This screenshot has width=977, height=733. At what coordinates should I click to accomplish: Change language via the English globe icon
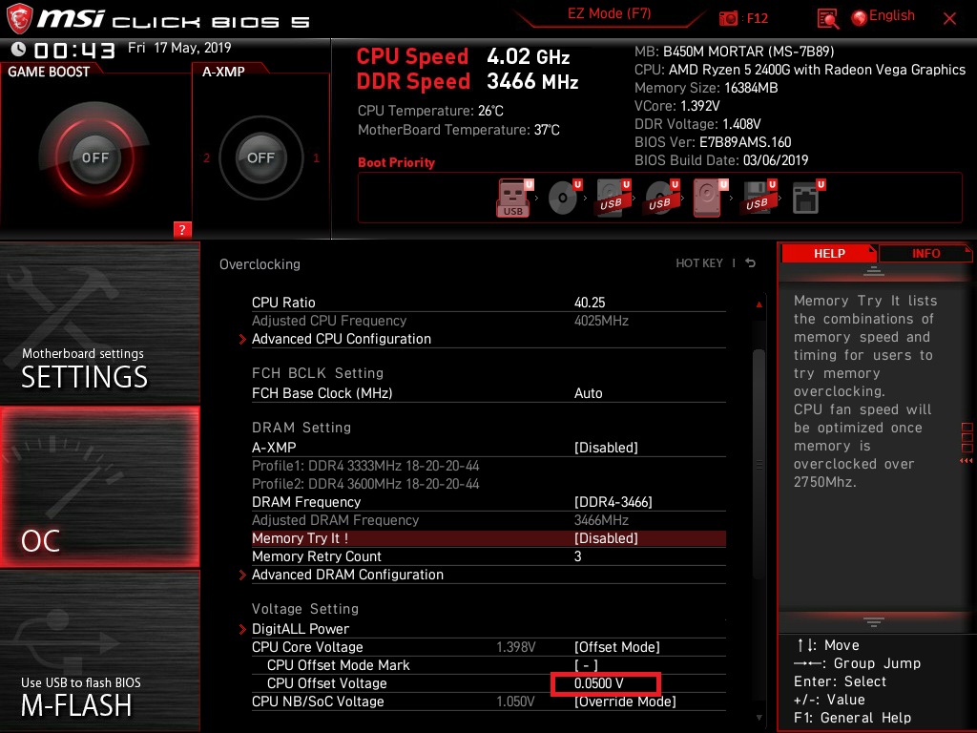click(860, 19)
